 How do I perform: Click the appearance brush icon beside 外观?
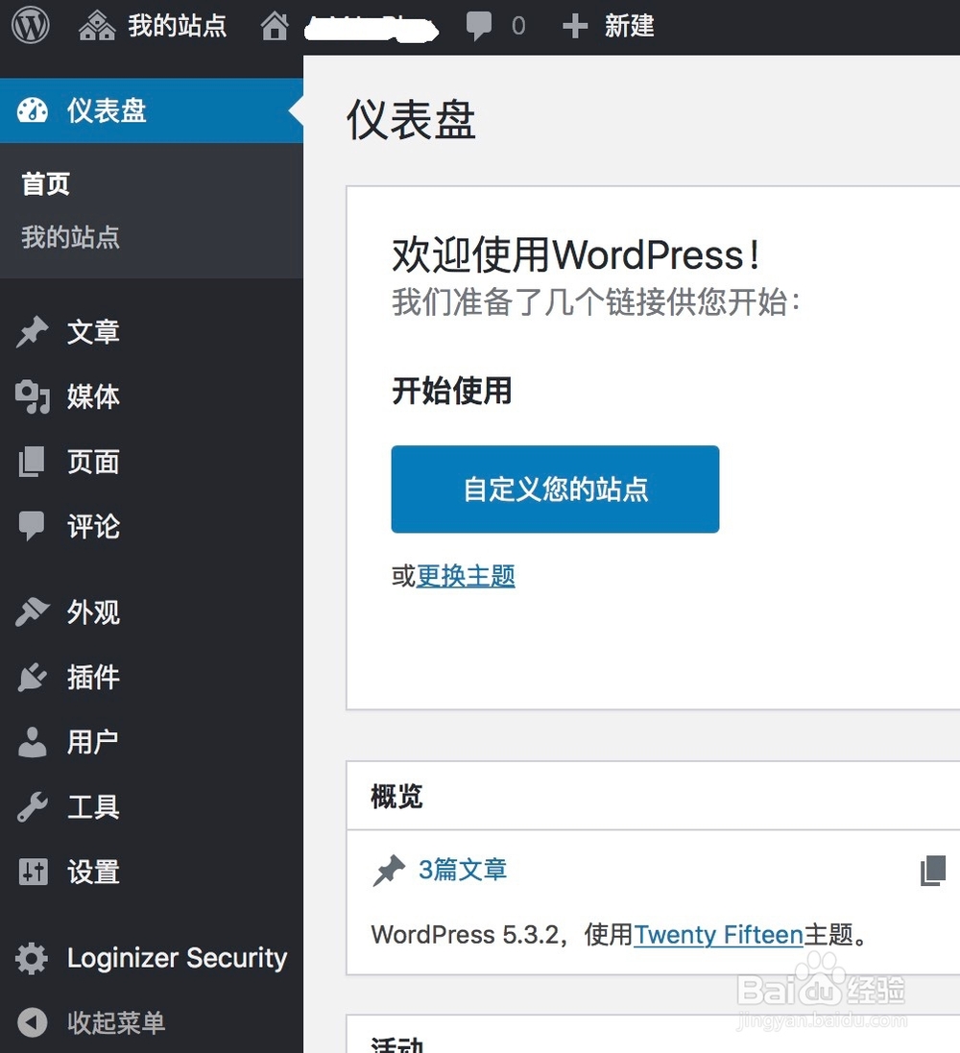(x=33, y=611)
